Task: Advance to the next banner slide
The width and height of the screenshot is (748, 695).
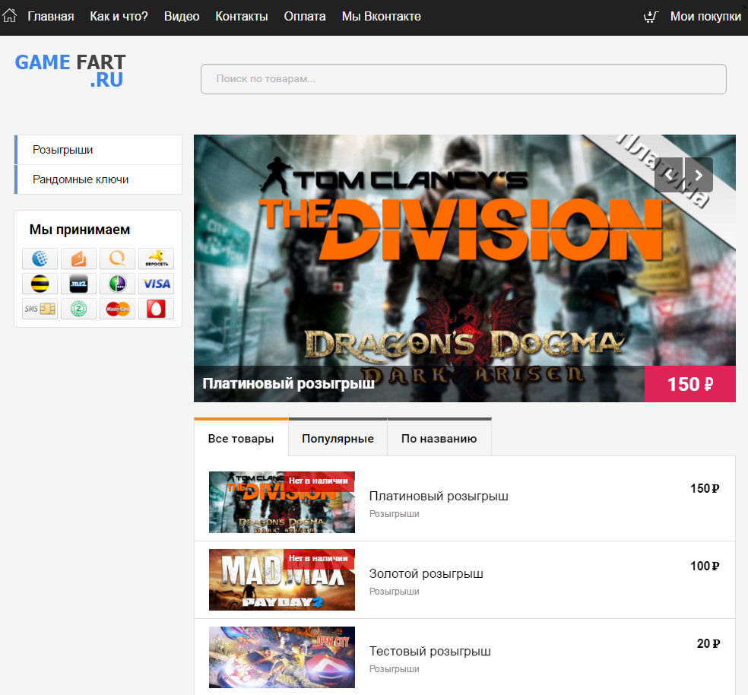Action: [x=699, y=175]
